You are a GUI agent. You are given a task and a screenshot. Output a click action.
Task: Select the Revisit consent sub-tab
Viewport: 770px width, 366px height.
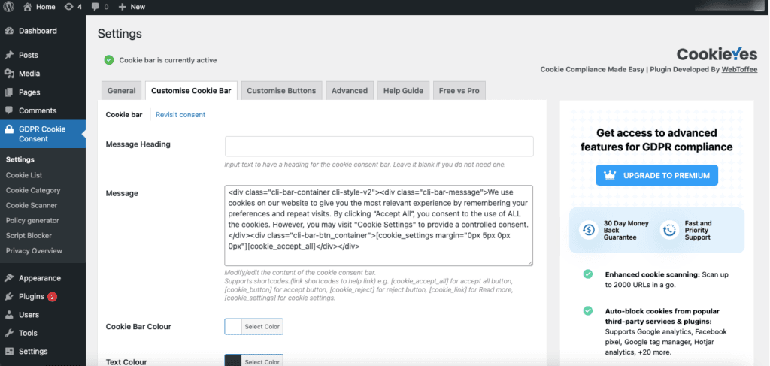coord(180,115)
